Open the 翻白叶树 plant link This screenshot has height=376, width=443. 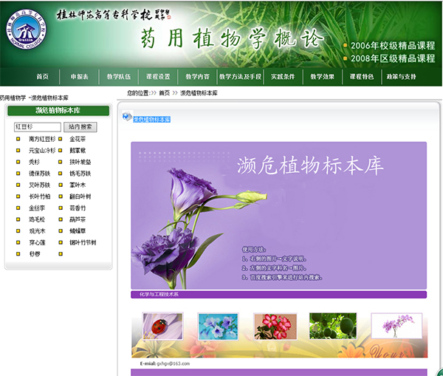click(80, 196)
